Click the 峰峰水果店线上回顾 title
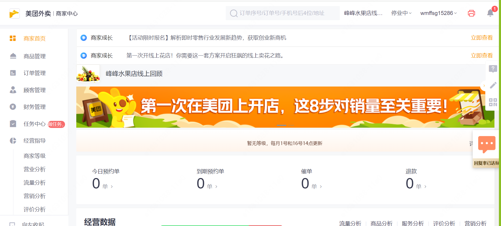This screenshot has height=226, width=501. click(x=134, y=74)
